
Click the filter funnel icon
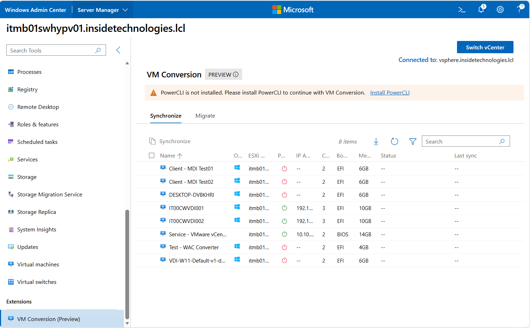[x=413, y=141]
